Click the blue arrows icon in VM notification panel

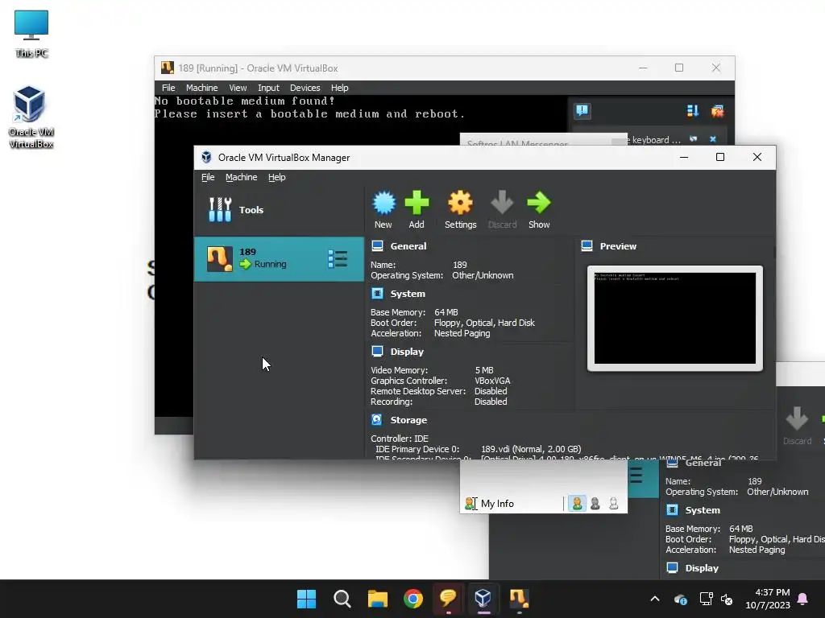tap(692, 111)
